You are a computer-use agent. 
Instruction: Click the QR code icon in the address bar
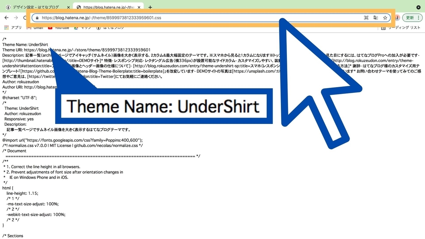pos(366,17)
